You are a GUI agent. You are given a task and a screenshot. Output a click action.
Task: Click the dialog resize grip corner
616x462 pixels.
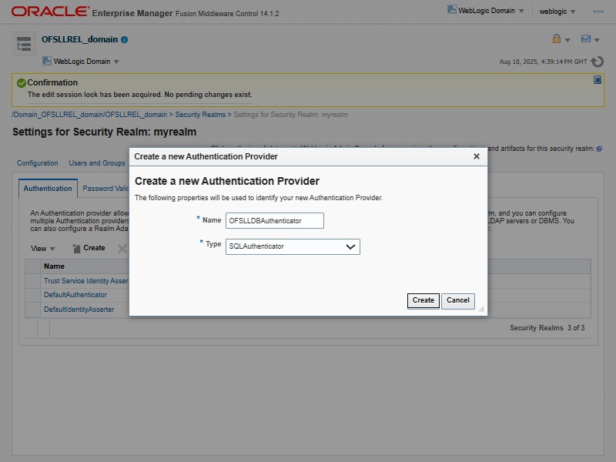tap(481, 310)
